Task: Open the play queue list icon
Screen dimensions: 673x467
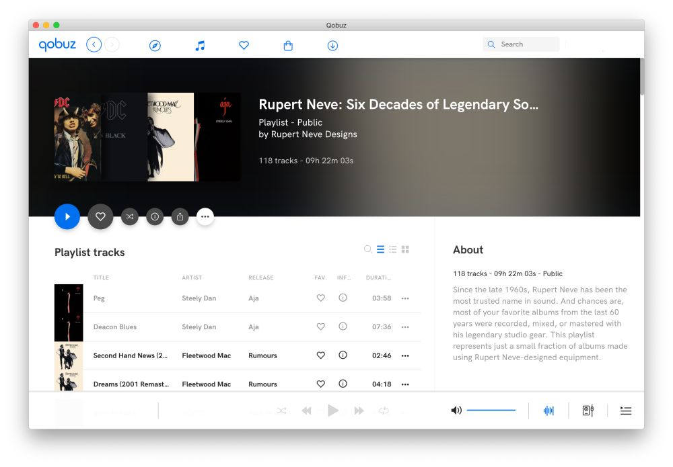Action: 626,411
